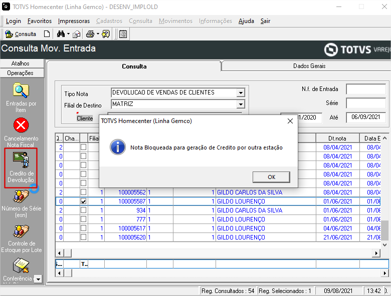Click Reg. Consultados : 54 status entry

tap(228, 291)
